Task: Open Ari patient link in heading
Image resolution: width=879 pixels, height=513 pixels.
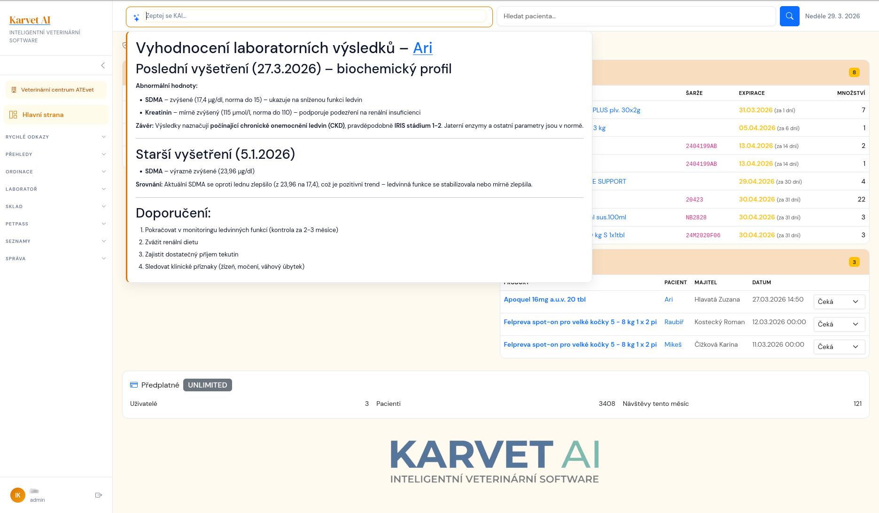Action: click(x=422, y=48)
